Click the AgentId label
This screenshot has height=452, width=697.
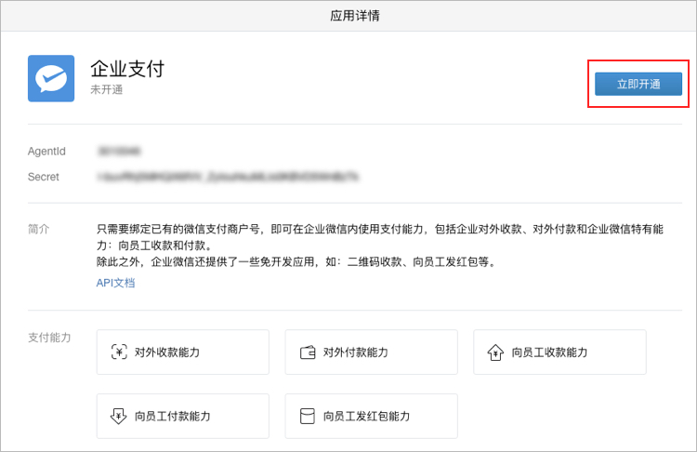(x=46, y=152)
